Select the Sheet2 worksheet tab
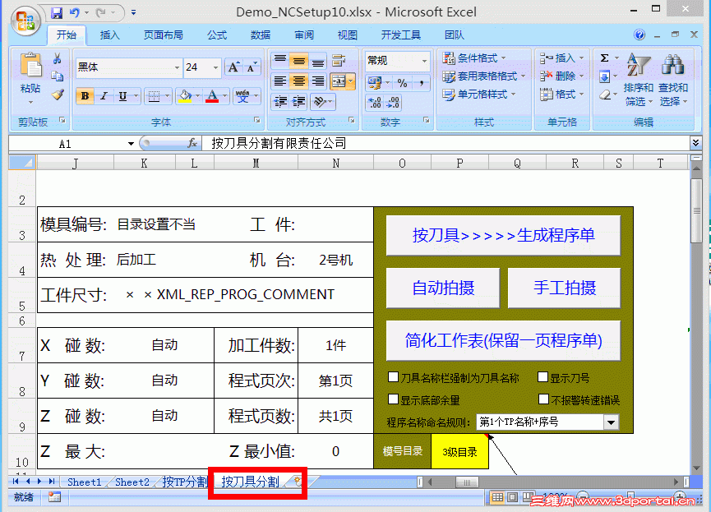The height and width of the screenshot is (512, 711). click(131, 482)
